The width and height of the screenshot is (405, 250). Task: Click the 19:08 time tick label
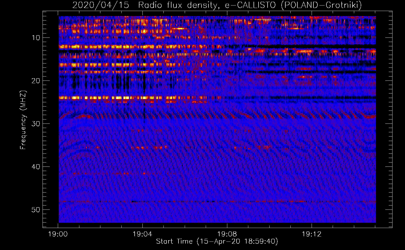click(227, 234)
